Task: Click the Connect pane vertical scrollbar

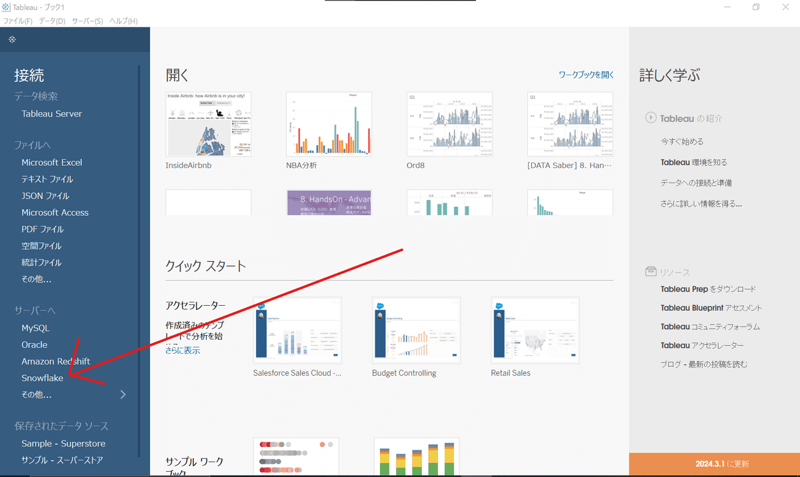Action: 139,261
